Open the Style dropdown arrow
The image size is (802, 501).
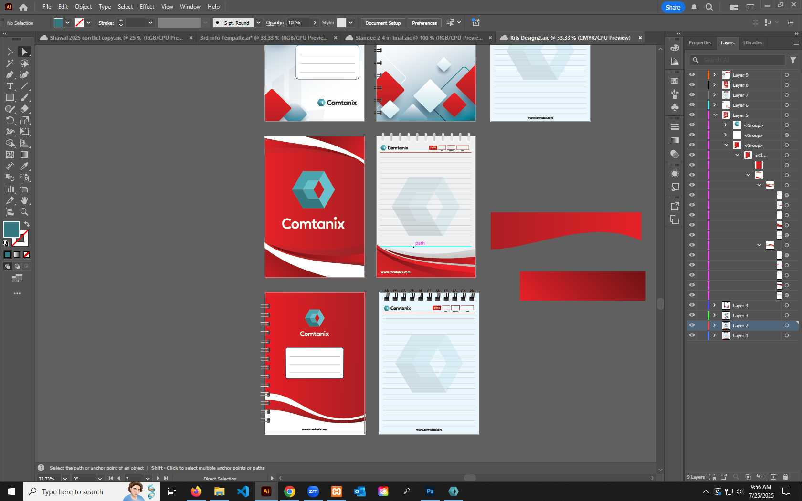click(x=351, y=23)
